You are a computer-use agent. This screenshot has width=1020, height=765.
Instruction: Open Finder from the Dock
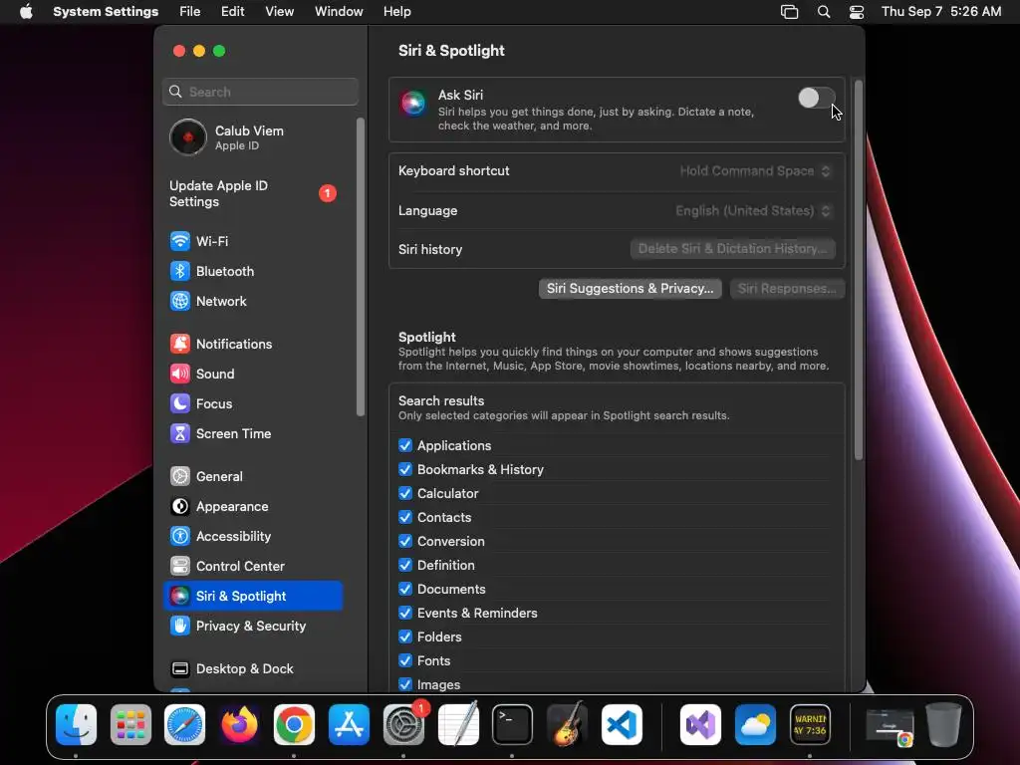click(76, 725)
